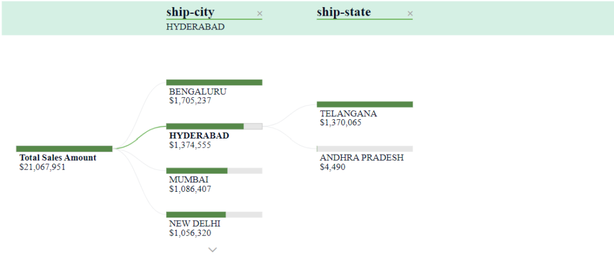614x277 pixels.
Task: Click the Total Sales Amount label
Action: (x=58, y=158)
